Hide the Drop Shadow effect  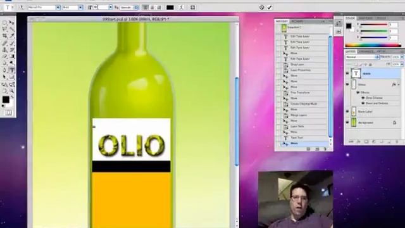pyautogui.click(x=363, y=98)
